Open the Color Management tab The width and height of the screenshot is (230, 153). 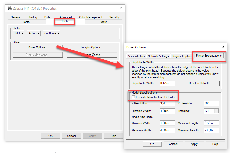click(x=90, y=17)
